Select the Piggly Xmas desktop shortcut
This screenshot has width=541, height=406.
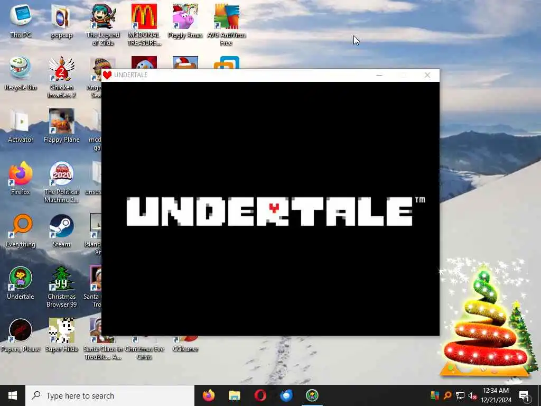coord(185,21)
